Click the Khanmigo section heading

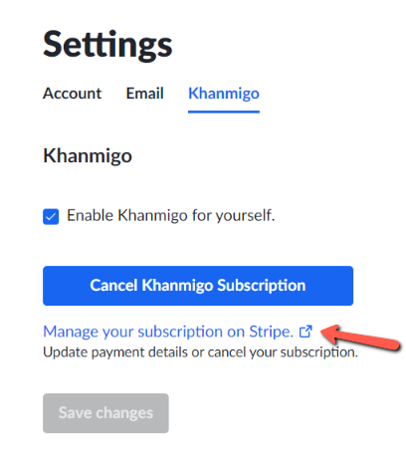coord(88,155)
